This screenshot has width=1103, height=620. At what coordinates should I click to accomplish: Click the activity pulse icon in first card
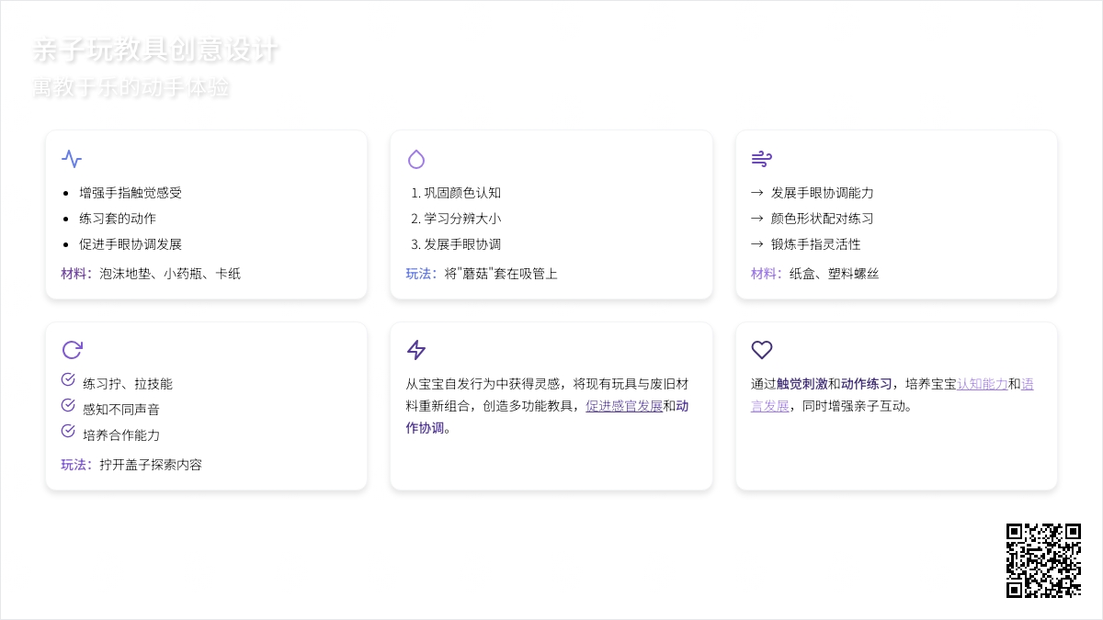[72, 159]
